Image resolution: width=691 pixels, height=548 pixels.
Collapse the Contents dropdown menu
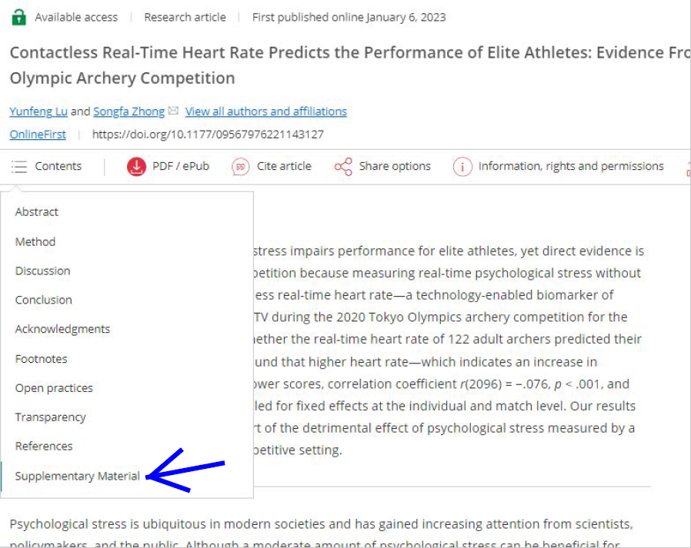[x=47, y=166]
